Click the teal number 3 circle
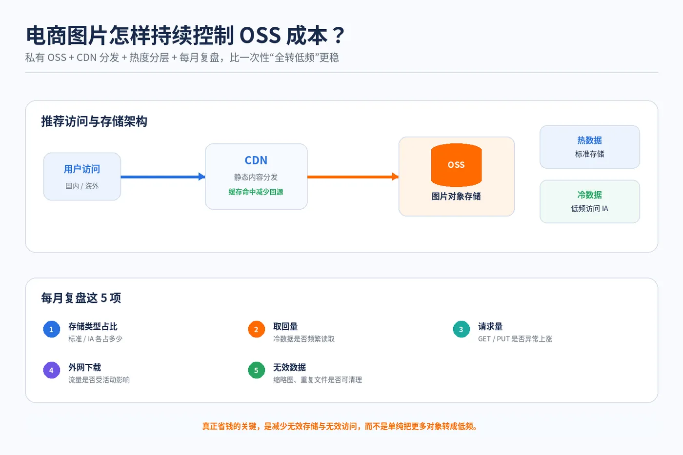Image resolution: width=683 pixels, height=455 pixels. [x=461, y=330]
